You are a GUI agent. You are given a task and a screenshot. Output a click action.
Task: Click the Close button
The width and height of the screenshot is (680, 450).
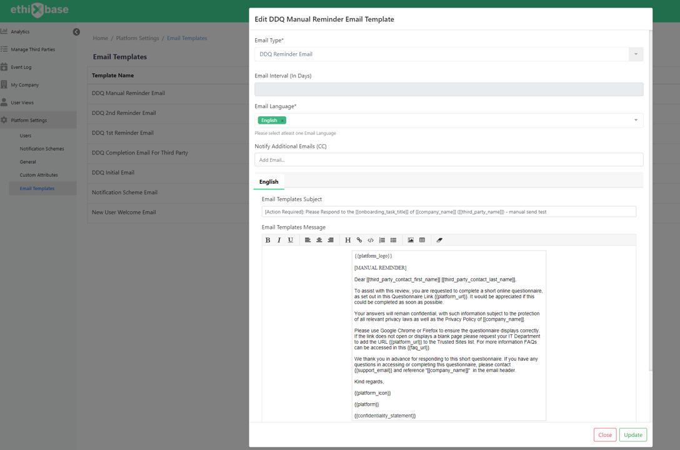(605, 435)
